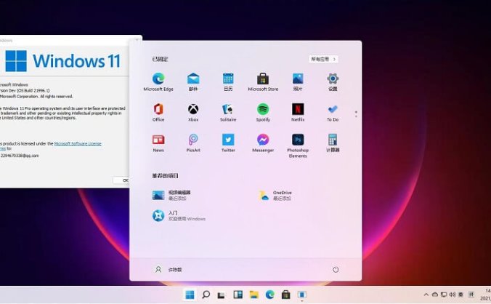Click the taskbar clock and date
Viewport: 491px width, 304px height.
[x=486, y=295]
